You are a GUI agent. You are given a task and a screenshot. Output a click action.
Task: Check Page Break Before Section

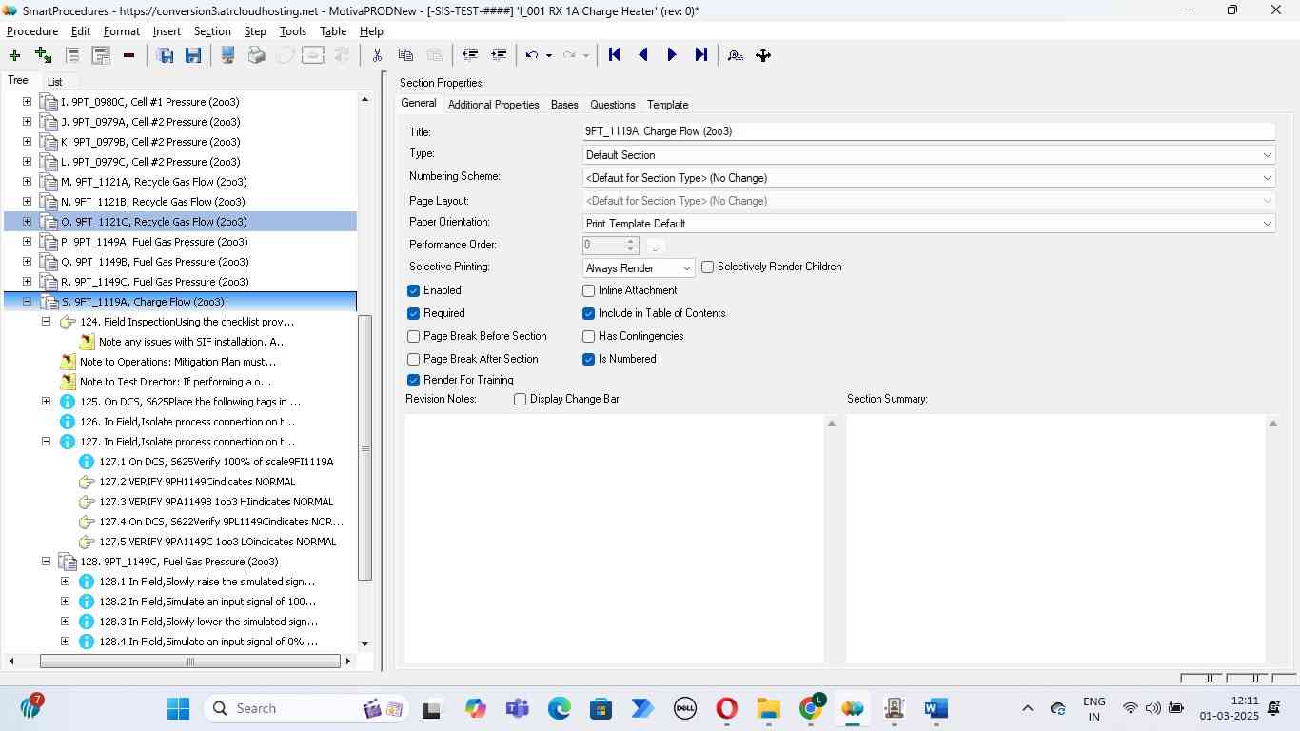click(x=413, y=336)
